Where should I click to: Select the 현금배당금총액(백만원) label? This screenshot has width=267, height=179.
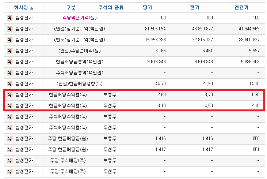(80, 61)
